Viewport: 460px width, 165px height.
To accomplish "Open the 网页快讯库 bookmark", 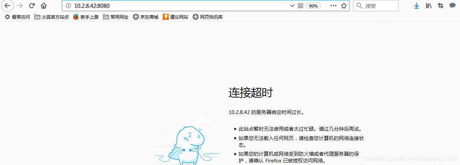I will 208,17.
